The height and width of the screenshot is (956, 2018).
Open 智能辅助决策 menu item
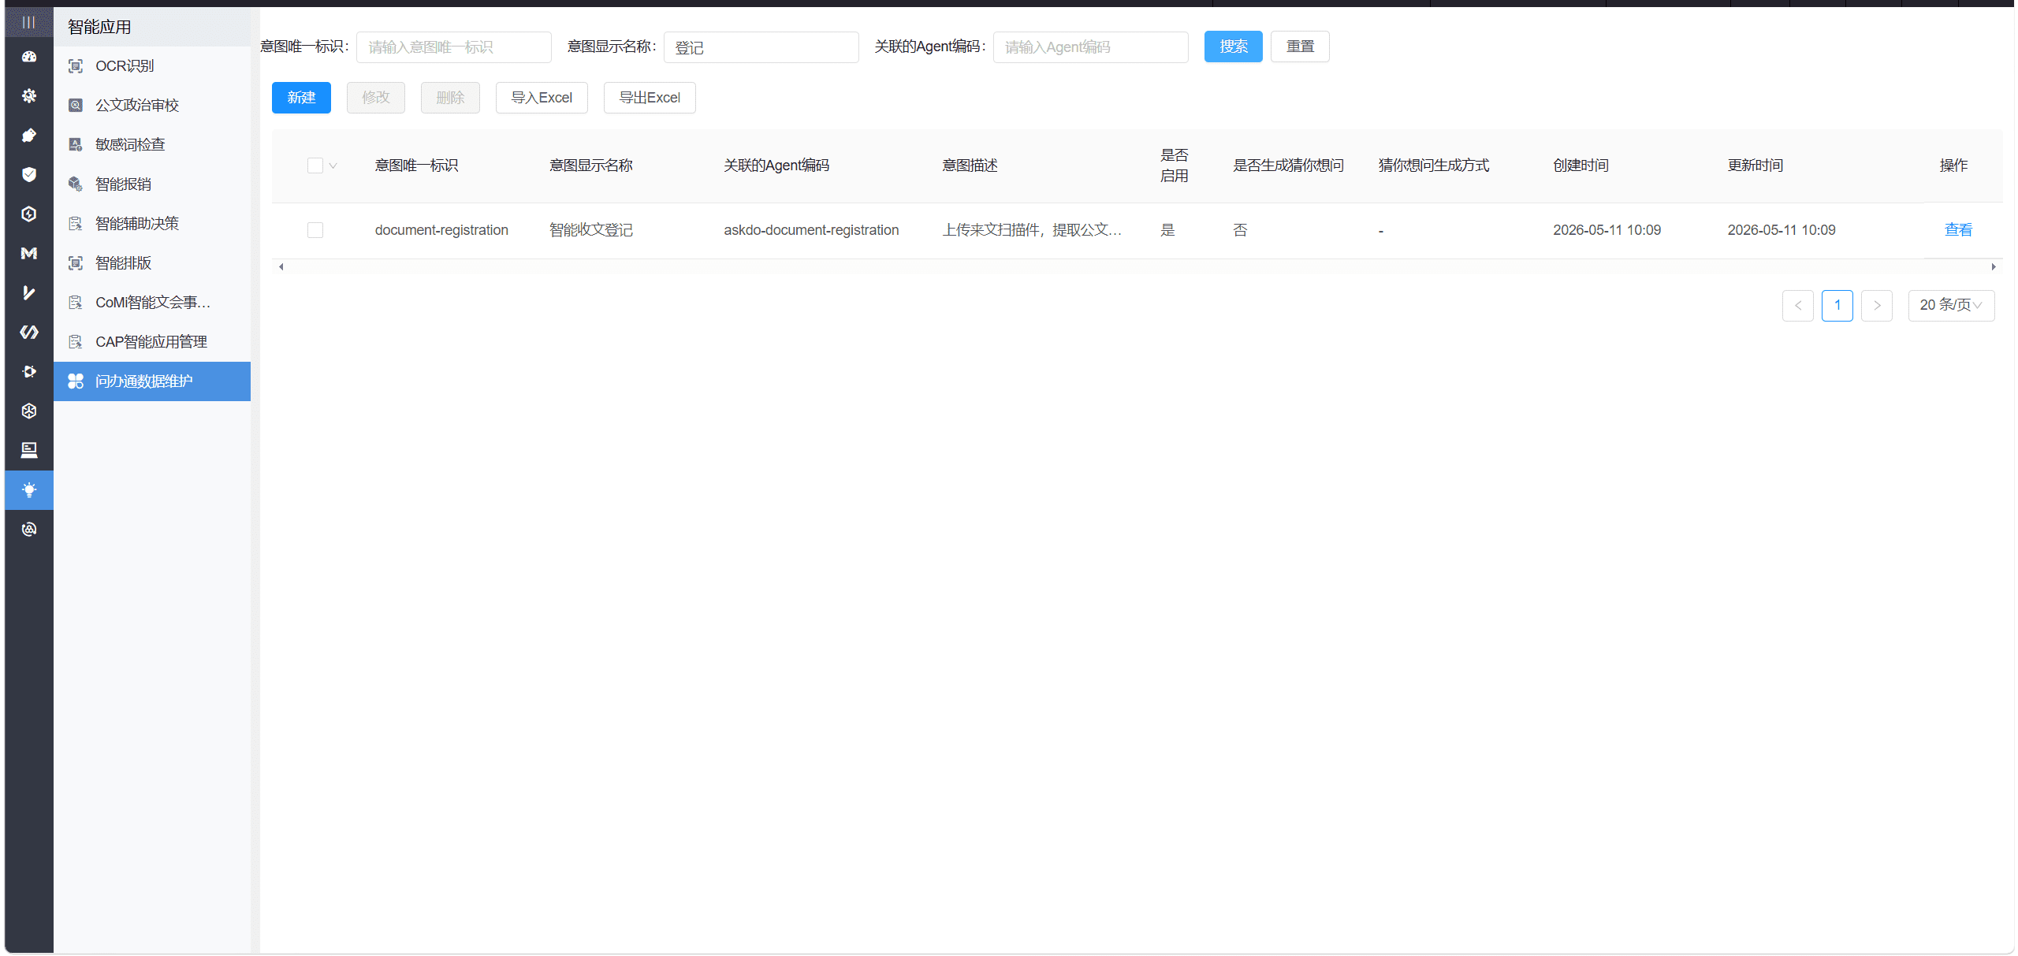click(x=152, y=224)
